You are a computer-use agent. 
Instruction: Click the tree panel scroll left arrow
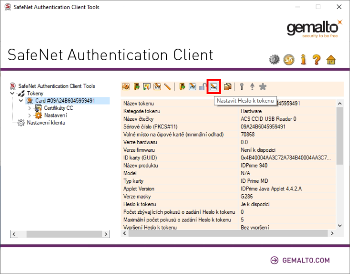[x=14, y=234]
